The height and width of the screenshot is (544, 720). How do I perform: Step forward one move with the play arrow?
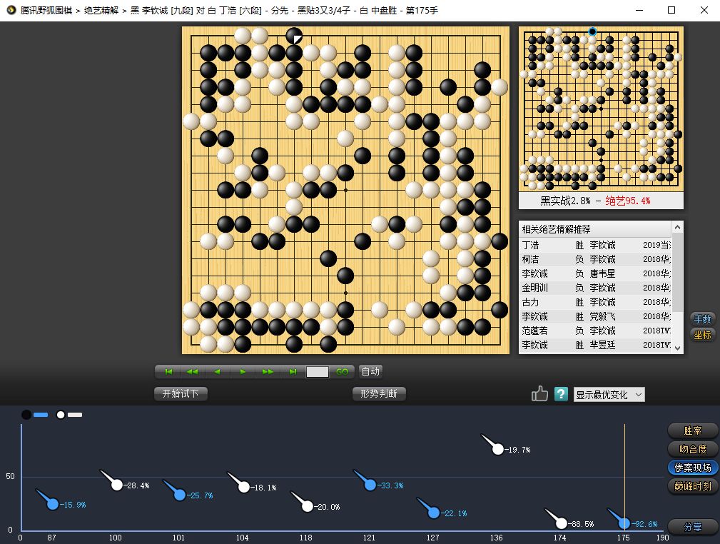click(243, 372)
